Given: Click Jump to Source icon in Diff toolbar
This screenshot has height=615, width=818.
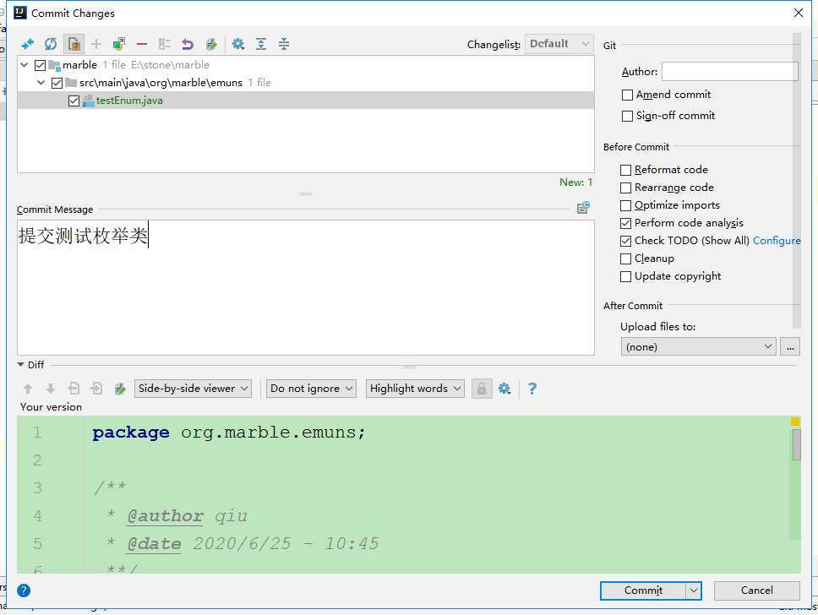Looking at the screenshot, I should click(x=120, y=389).
